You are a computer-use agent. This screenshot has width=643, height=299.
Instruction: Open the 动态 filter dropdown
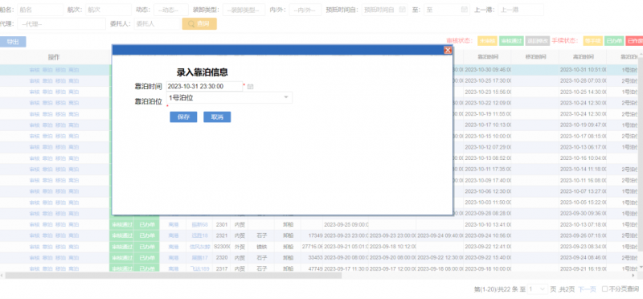(x=171, y=10)
